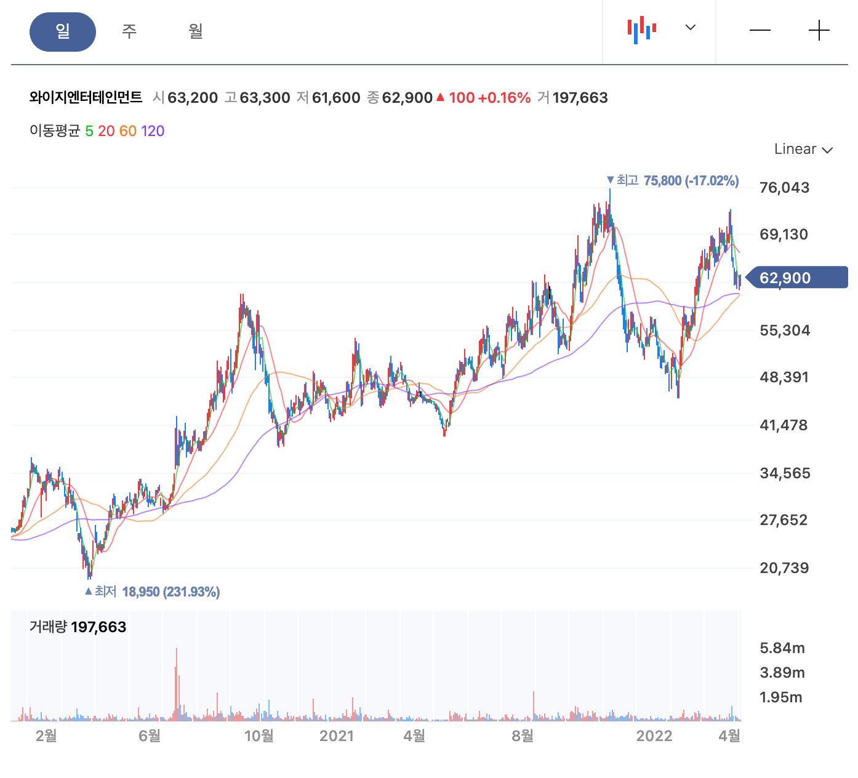Image resolution: width=858 pixels, height=778 pixels.
Task: Open chart type dropdown chevron
Action: click(691, 27)
